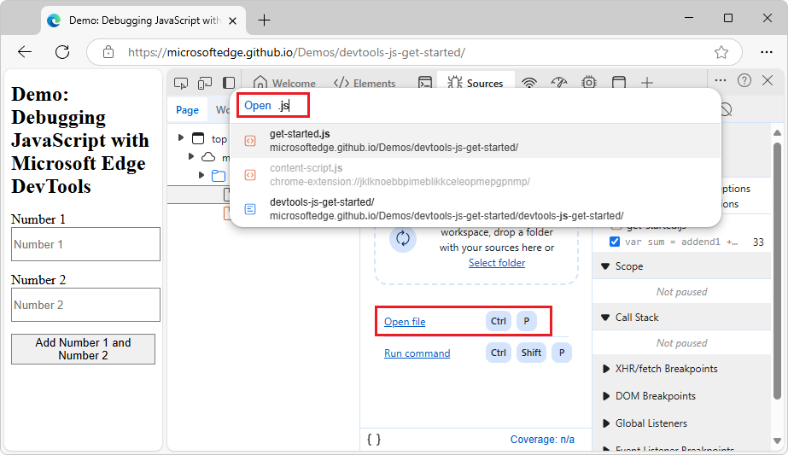Click the Inspect element tool icon
This screenshot has height=455, width=788.
click(x=181, y=83)
